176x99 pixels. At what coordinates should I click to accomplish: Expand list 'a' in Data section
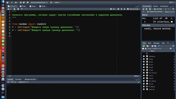coord(143,18)
